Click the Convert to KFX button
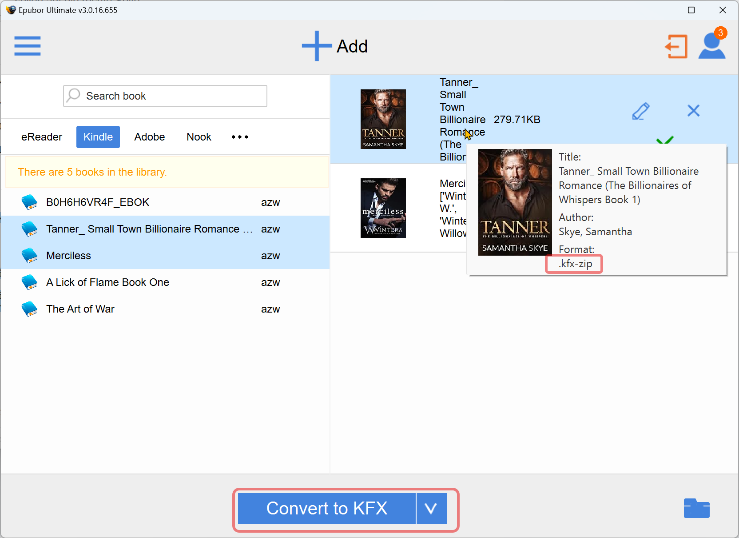 [327, 508]
